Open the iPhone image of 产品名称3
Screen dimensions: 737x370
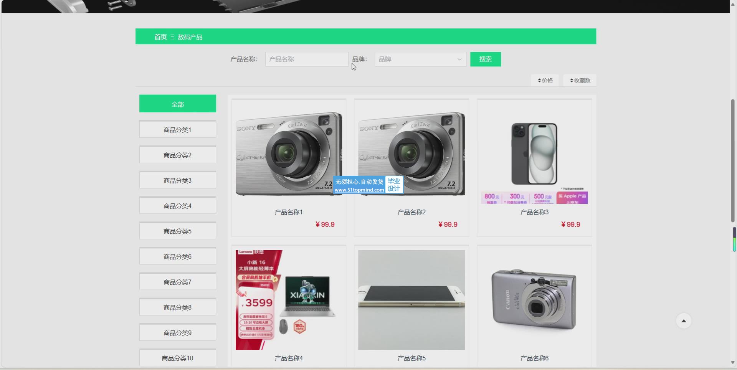point(534,154)
